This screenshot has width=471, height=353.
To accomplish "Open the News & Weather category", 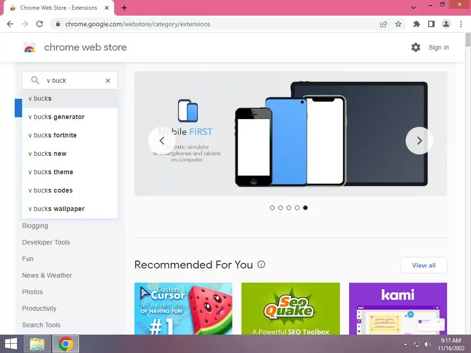I will [x=47, y=275].
